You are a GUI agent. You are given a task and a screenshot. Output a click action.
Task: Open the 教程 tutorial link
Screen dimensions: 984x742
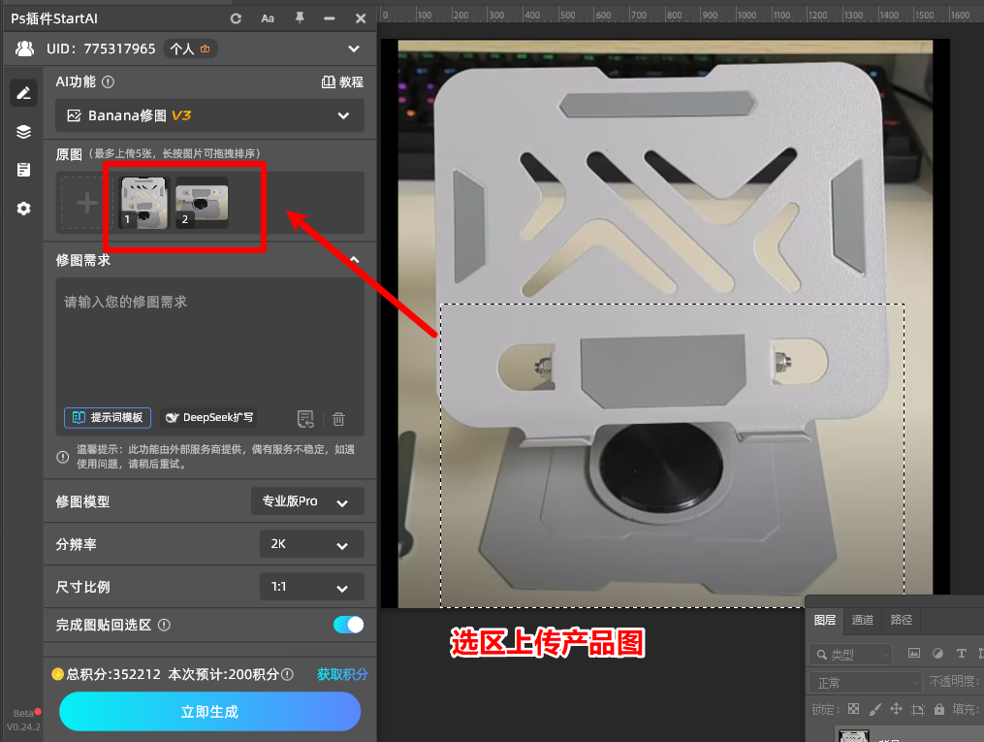point(342,81)
